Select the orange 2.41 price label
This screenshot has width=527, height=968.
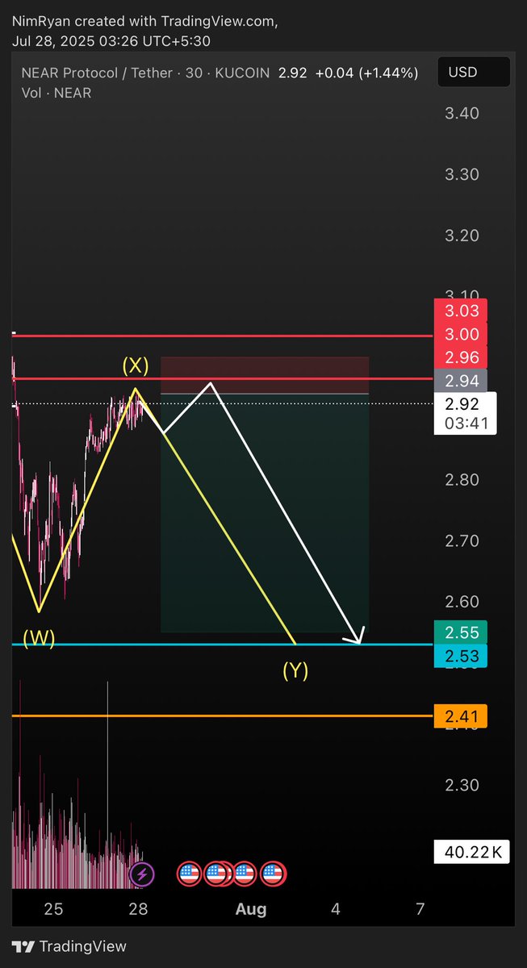[x=460, y=716]
